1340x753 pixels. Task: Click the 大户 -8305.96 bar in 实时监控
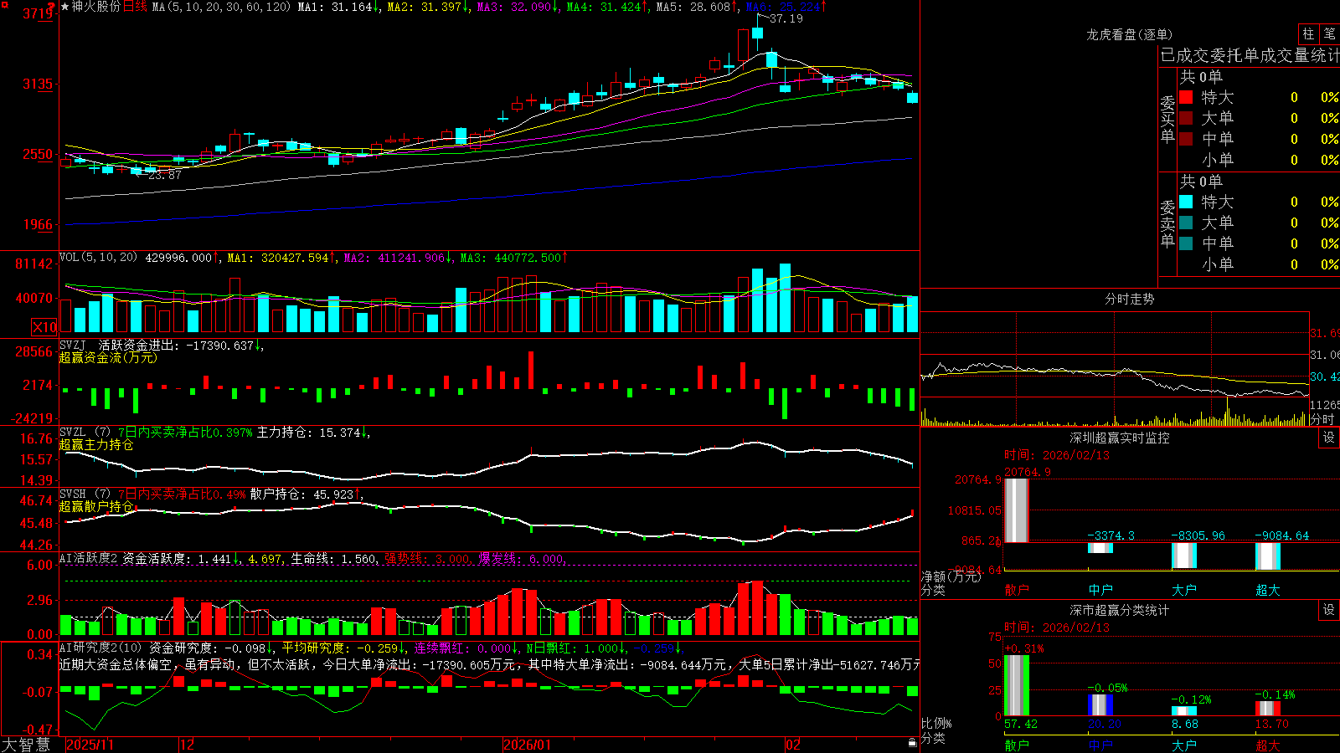pos(1184,556)
